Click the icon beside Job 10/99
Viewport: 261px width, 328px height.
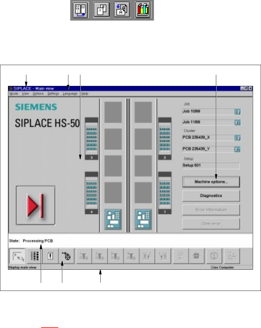[x=237, y=112]
